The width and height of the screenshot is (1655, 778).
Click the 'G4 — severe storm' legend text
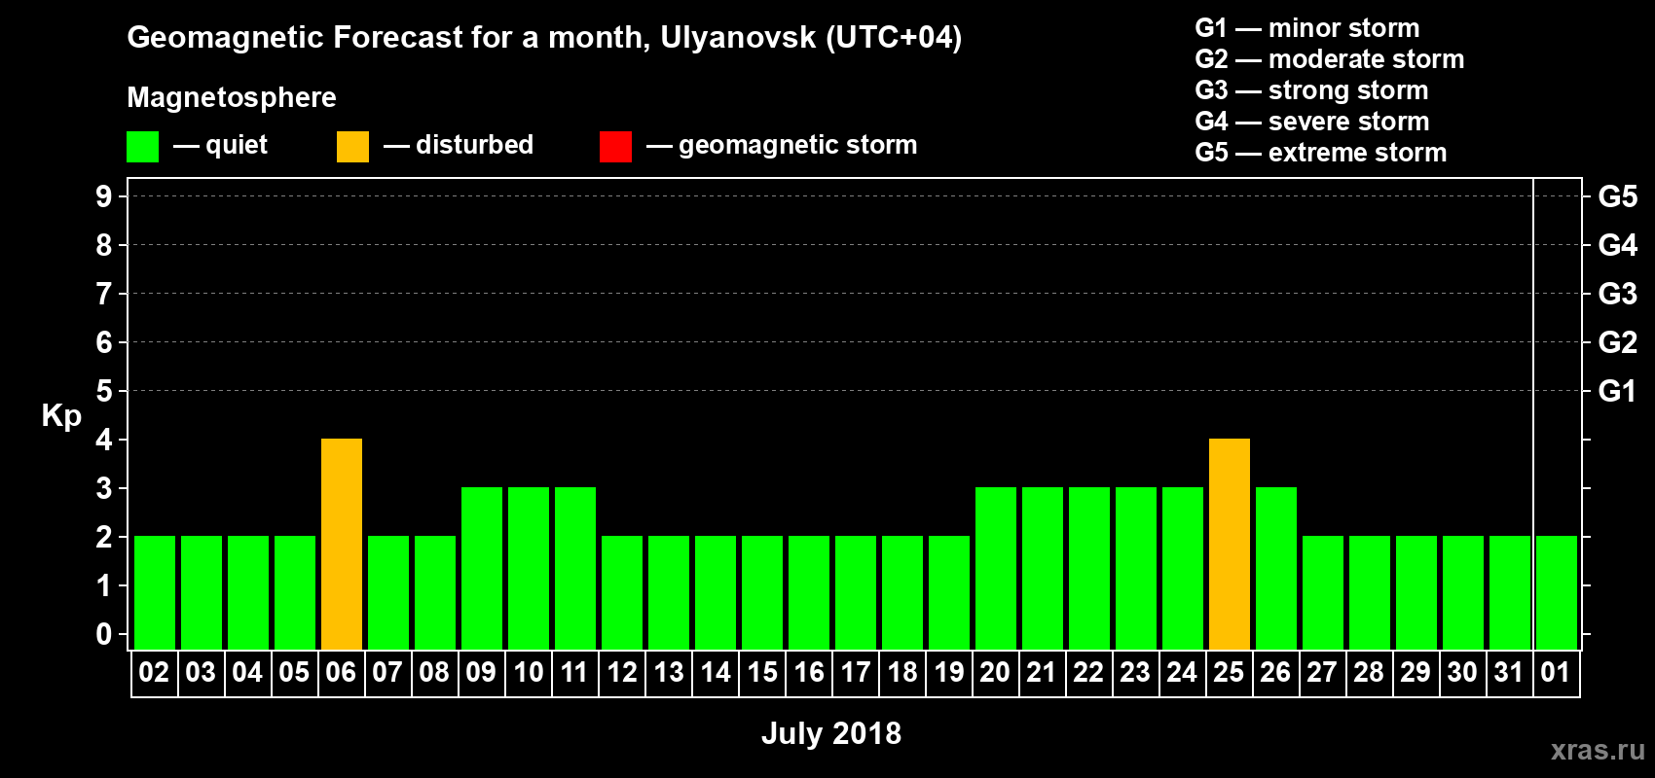pos(1312,122)
